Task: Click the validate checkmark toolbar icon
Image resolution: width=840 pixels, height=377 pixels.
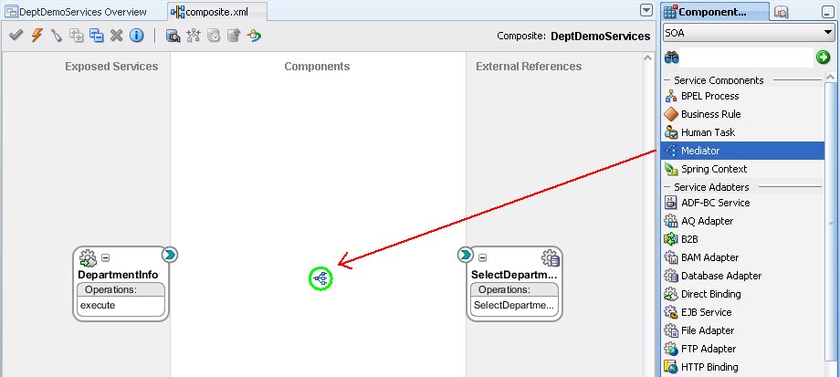Action: (16, 36)
